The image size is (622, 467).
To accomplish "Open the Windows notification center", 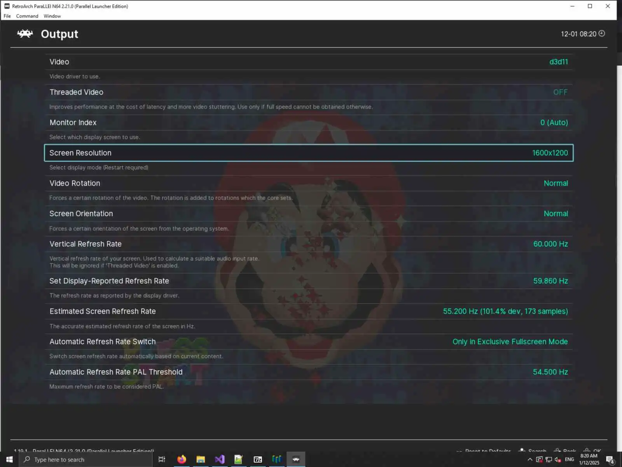I will tap(610, 460).
